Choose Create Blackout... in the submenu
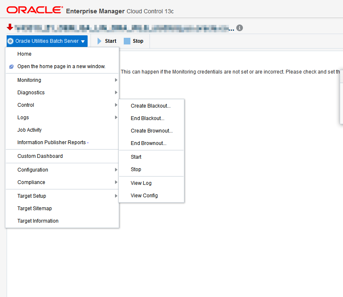This screenshot has width=343, height=297. pos(152,106)
